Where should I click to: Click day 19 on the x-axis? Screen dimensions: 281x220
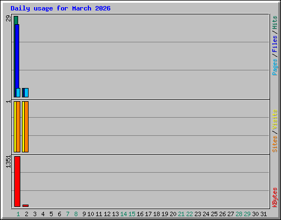165,214
